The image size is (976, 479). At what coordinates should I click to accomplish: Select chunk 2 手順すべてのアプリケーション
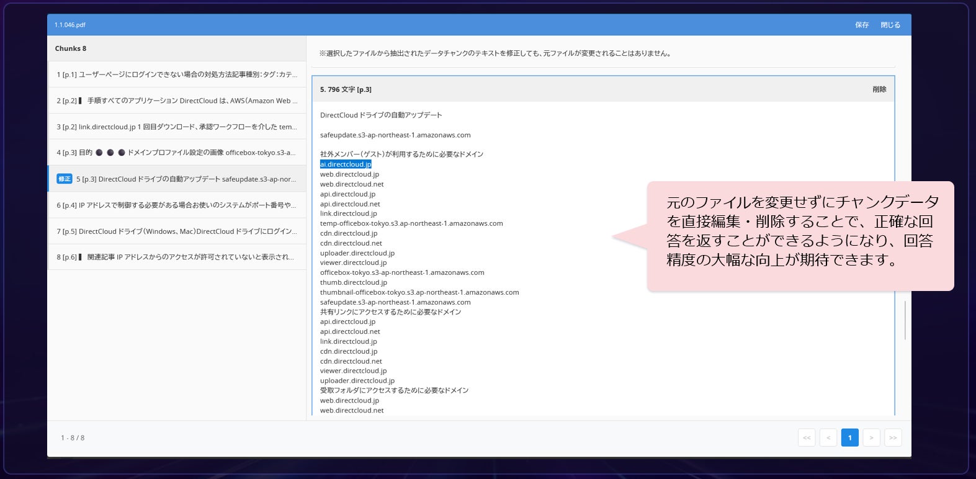[x=177, y=101]
